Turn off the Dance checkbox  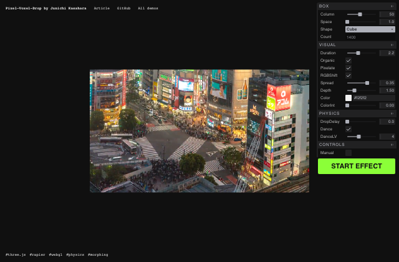(x=349, y=129)
